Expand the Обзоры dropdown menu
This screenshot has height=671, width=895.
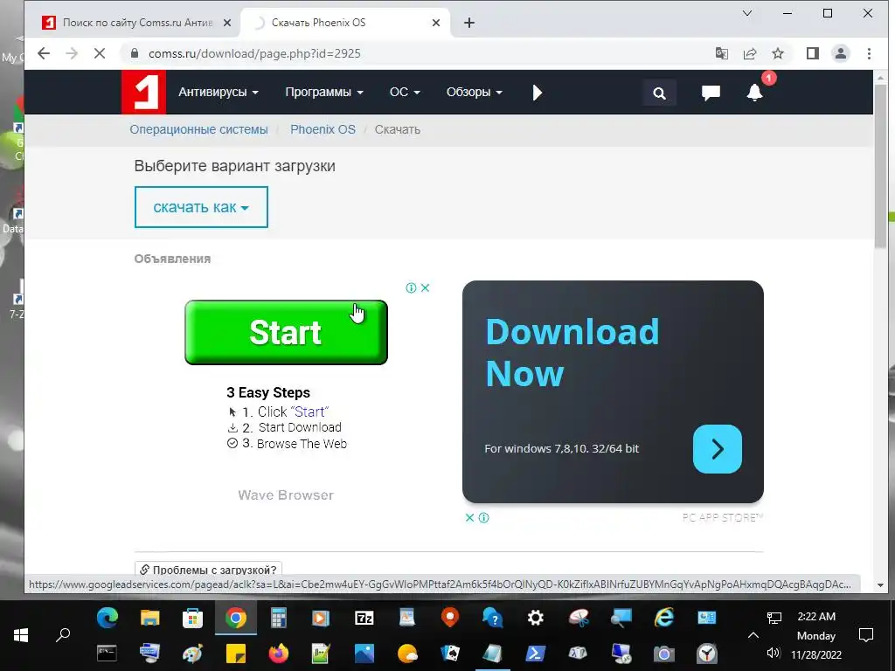474,93
